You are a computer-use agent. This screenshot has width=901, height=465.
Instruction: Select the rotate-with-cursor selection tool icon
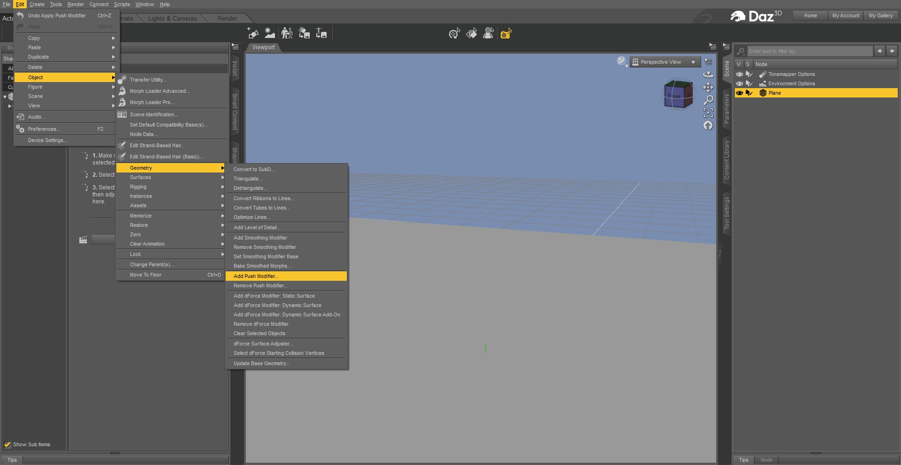[454, 33]
